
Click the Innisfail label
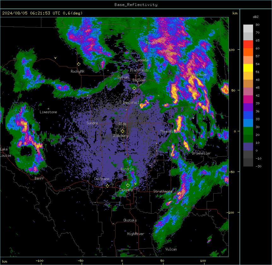point(131,103)
